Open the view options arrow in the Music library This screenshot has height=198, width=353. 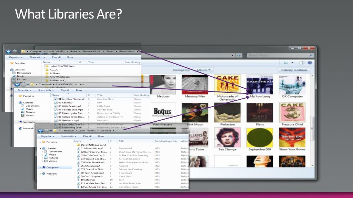(292, 63)
